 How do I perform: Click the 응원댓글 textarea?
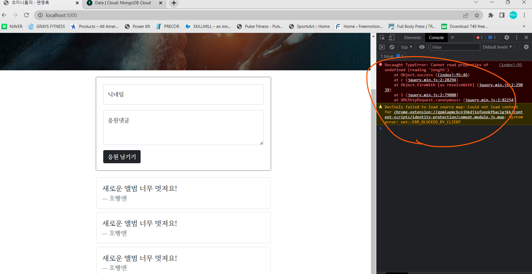pos(183,128)
